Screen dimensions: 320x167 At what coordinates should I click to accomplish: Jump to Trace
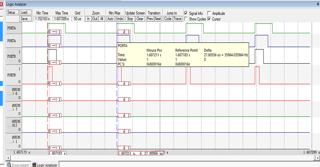(x=177, y=19)
